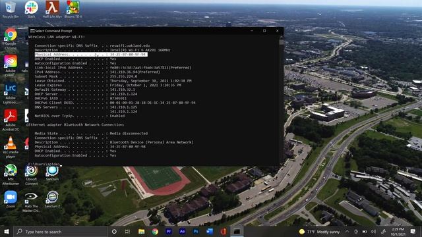Image resolution: width=422 pixels, height=237 pixels.
Task: Click the Ethernet adapter Bluetooth Network Connection heading
Action: [x=76, y=124]
